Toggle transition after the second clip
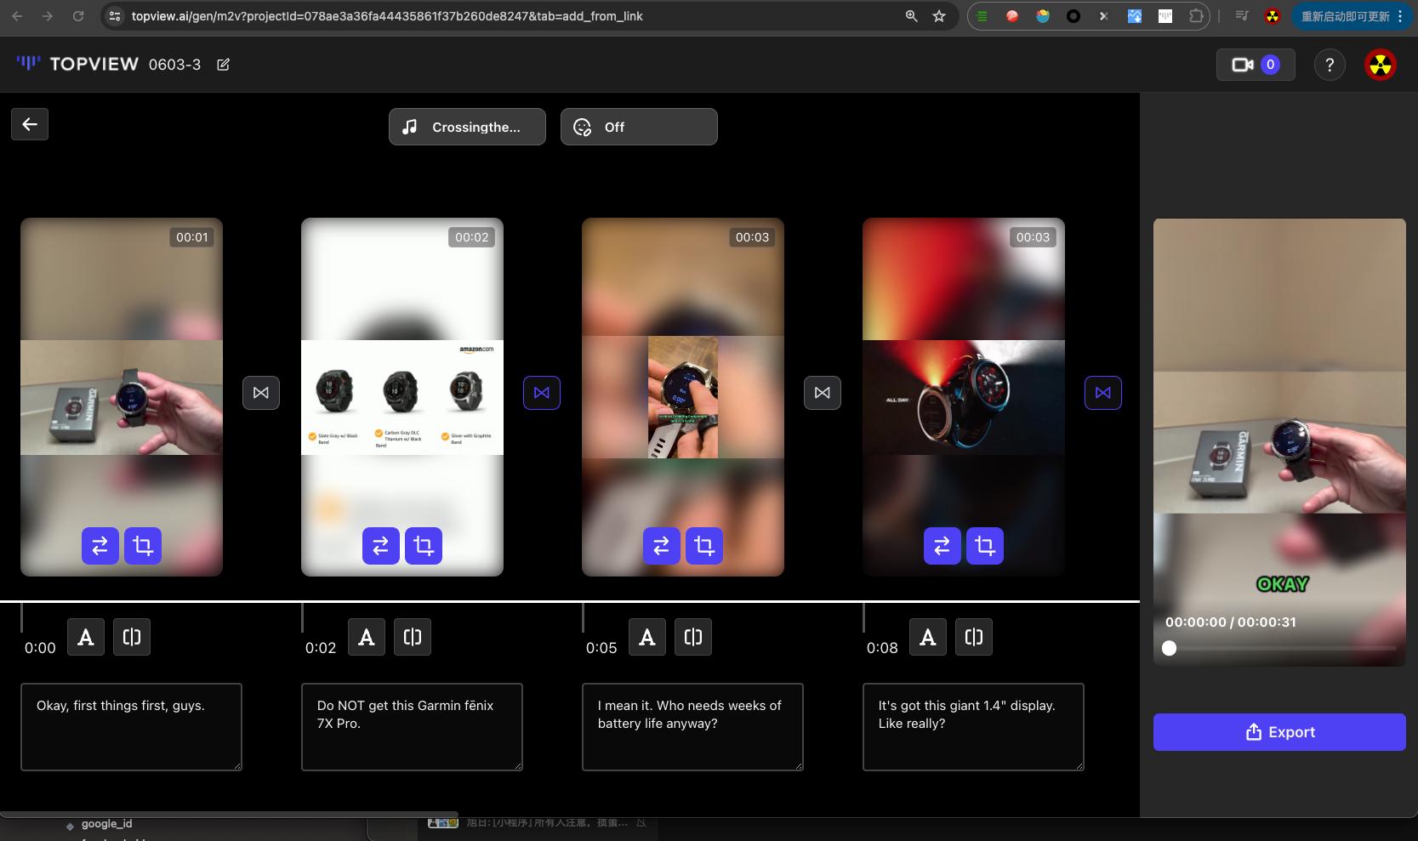Image resolution: width=1418 pixels, height=841 pixels. pos(542,393)
